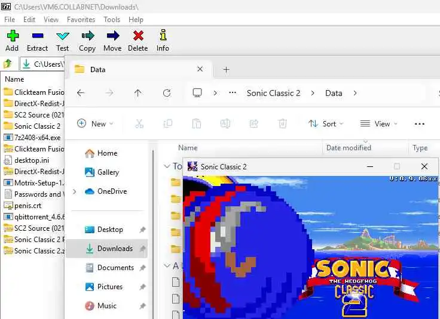The image size is (440, 319).
Task: Open the Info icon in 7-Zip toolbar
Action: [x=163, y=35]
